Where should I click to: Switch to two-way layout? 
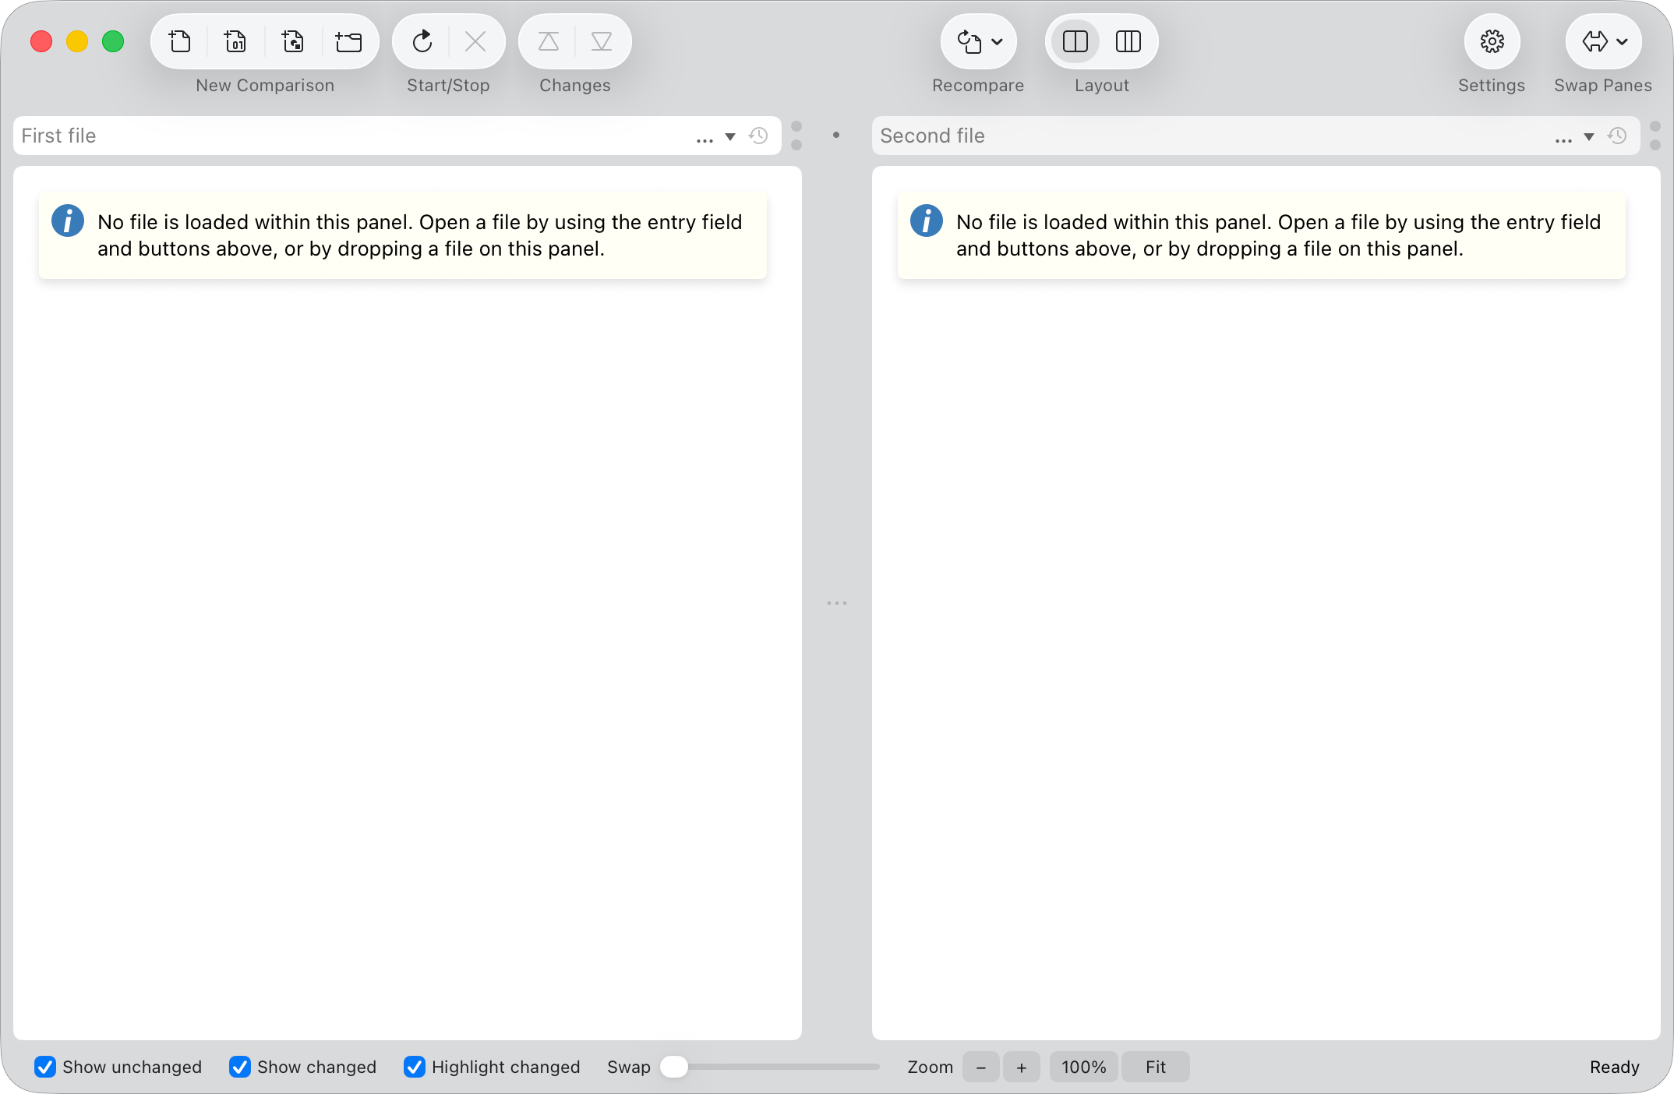(x=1075, y=41)
